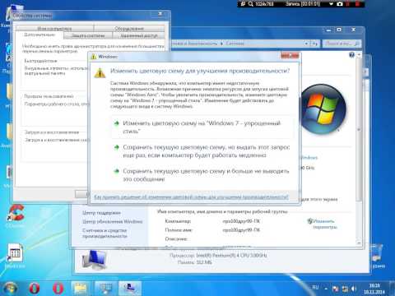Select the "Дополнительно" tab
Viewport: 395px width, 296px height.
(x=39, y=35)
